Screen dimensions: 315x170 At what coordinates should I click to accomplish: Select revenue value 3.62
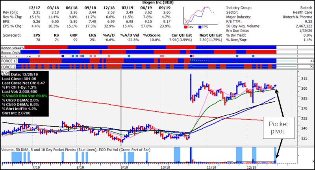(148, 13)
